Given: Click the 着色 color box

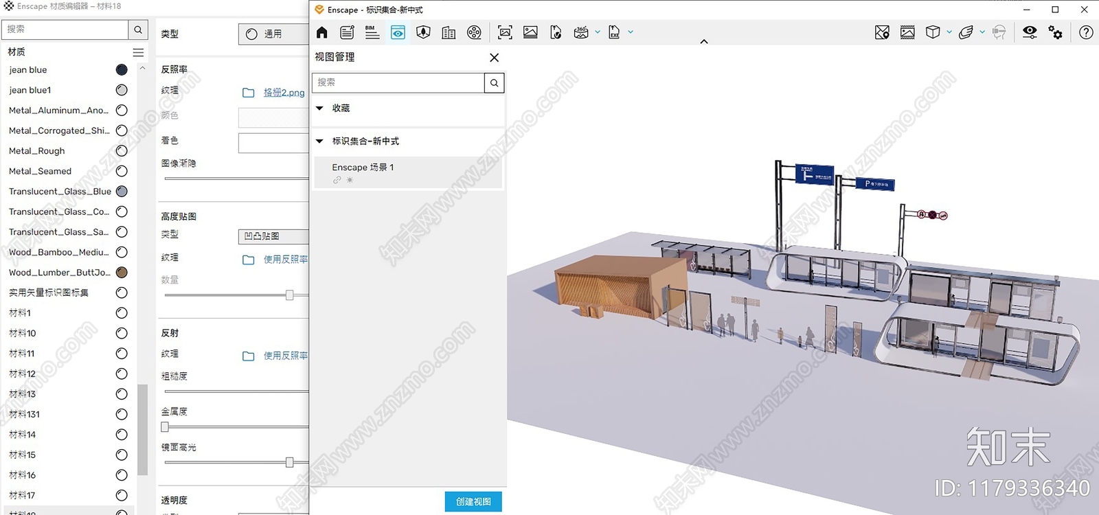Looking at the screenshot, I should pyautogui.click(x=273, y=143).
